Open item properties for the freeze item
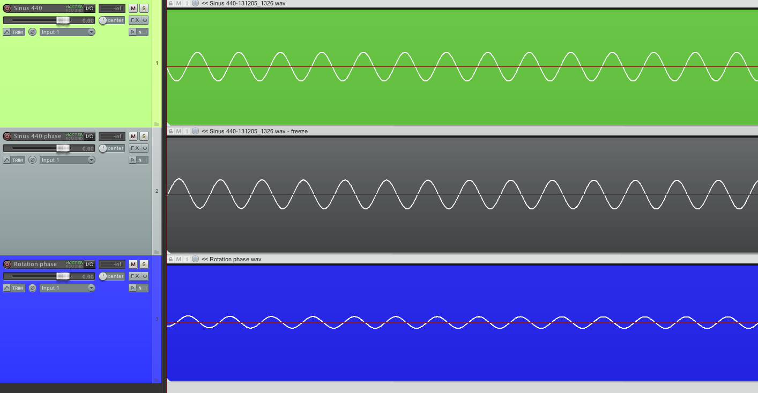The width and height of the screenshot is (758, 393). tap(187, 131)
